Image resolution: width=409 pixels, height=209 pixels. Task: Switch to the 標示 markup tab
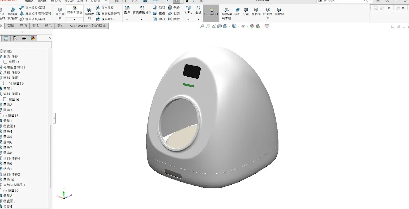point(48,26)
